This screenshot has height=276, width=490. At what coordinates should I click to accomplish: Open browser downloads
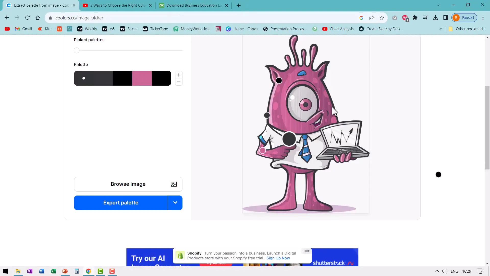[435, 18]
